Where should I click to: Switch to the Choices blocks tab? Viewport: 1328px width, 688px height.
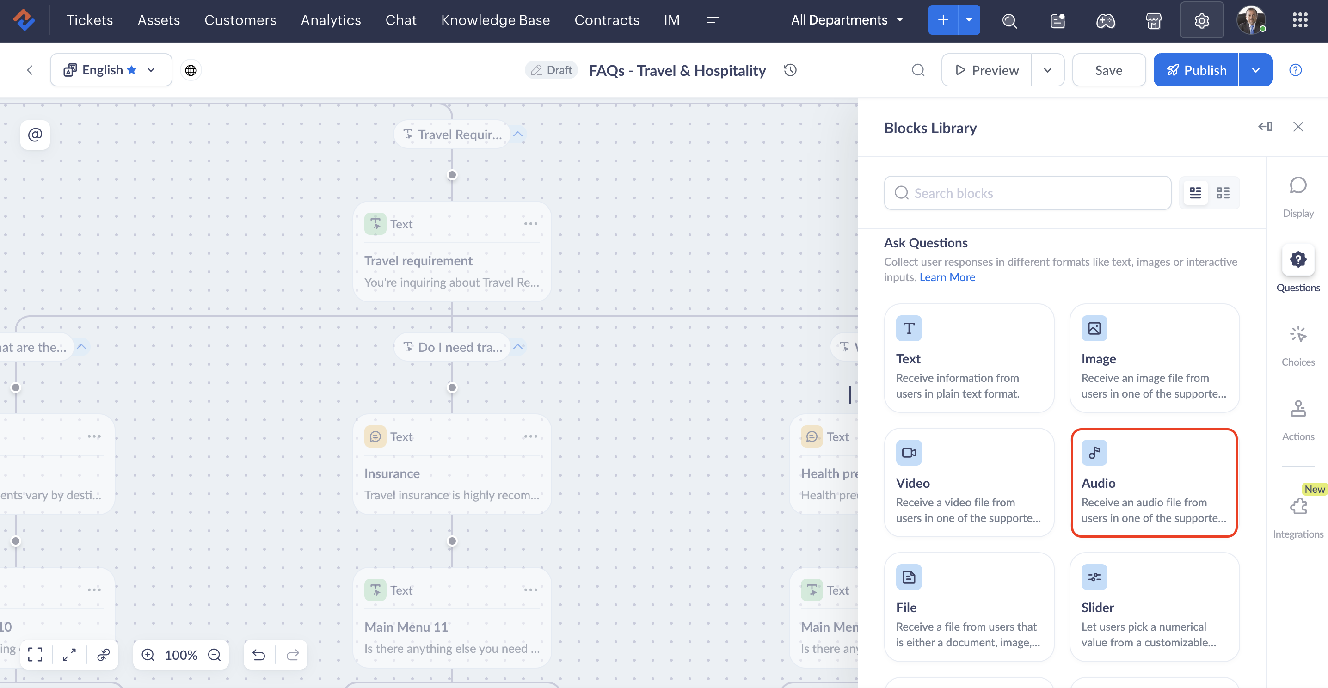point(1297,345)
